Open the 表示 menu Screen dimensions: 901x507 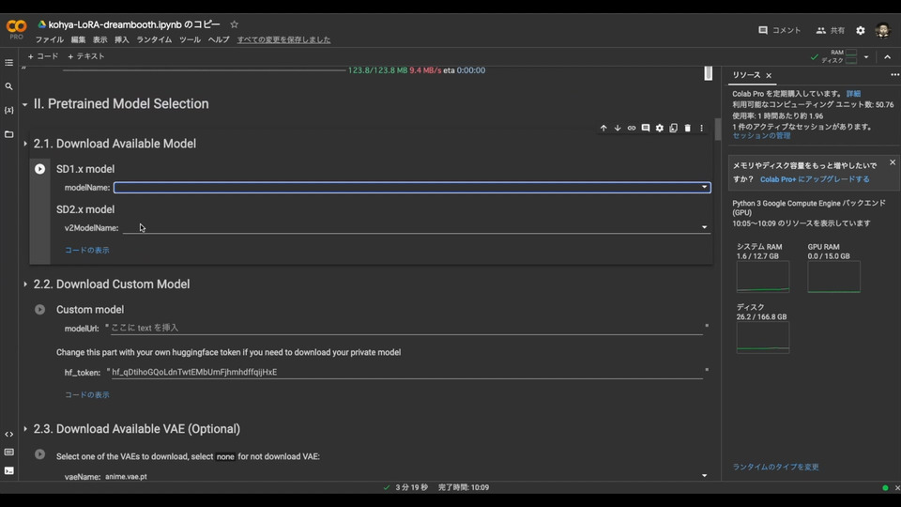point(100,39)
